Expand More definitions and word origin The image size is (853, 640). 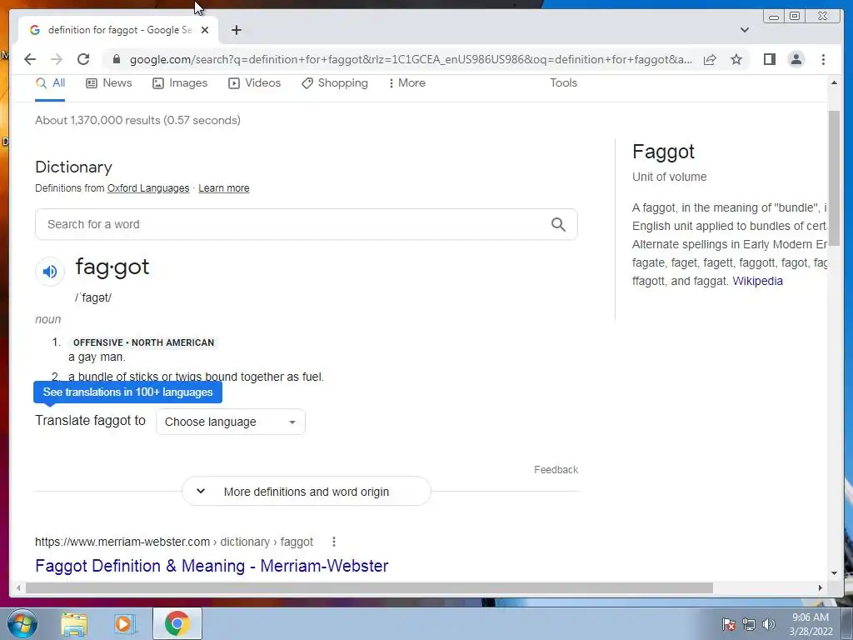tap(307, 492)
